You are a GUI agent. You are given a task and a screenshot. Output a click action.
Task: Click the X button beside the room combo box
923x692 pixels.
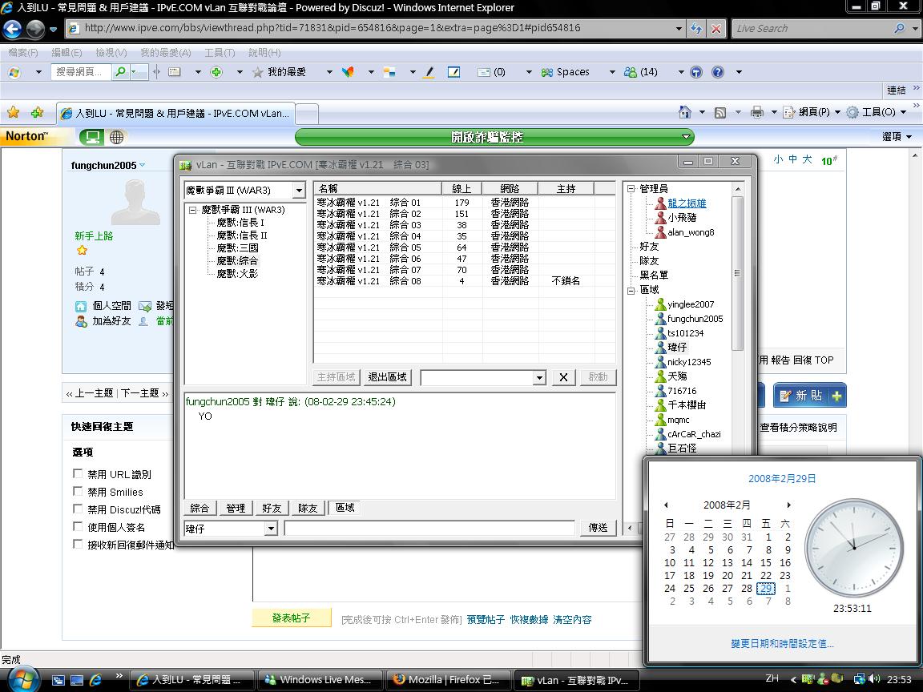(x=563, y=377)
